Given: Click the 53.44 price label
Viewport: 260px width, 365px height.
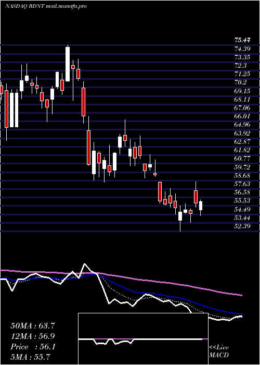Looking at the screenshot, I should tap(243, 217).
